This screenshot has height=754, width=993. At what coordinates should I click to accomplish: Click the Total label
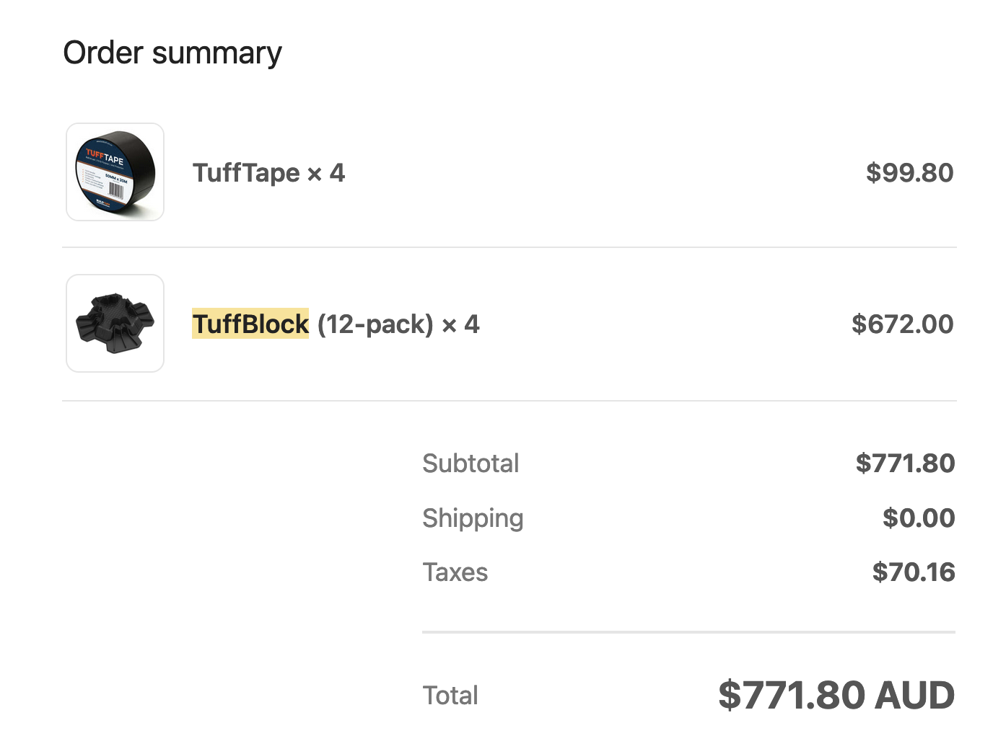[450, 696]
